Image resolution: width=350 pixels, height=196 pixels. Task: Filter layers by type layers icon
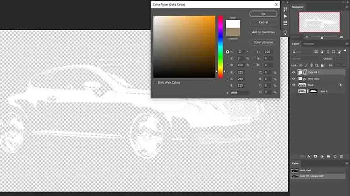(328, 52)
